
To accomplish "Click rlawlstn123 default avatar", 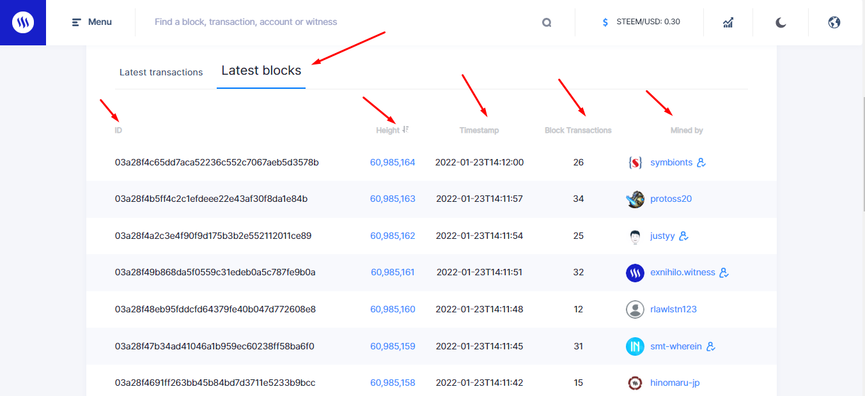I will coord(635,310).
